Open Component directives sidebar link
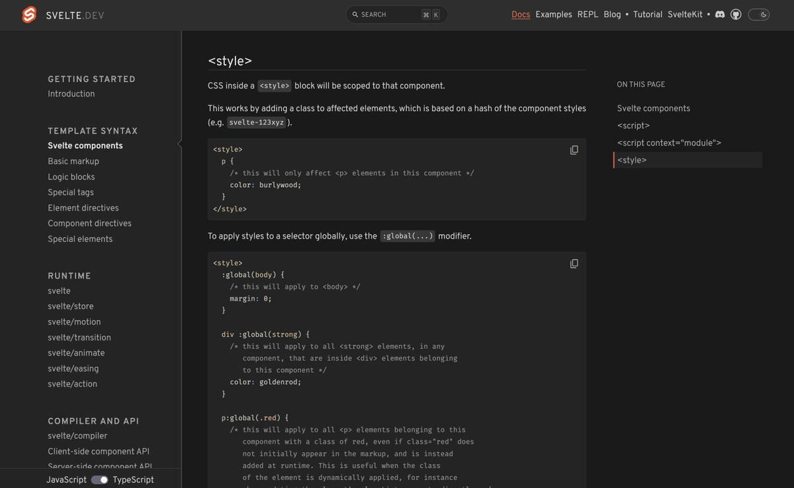 click(89, 224)
